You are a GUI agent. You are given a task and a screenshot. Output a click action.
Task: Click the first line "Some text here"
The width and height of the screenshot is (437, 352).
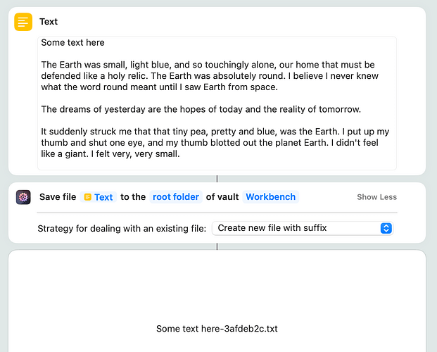[x=72, y=43]
